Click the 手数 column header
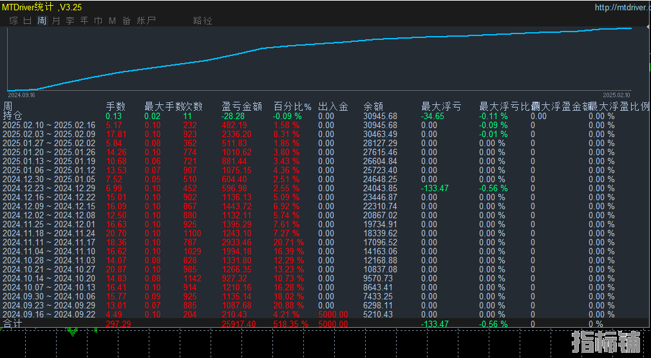The image size is (651, 358). [x=116, y=106]
